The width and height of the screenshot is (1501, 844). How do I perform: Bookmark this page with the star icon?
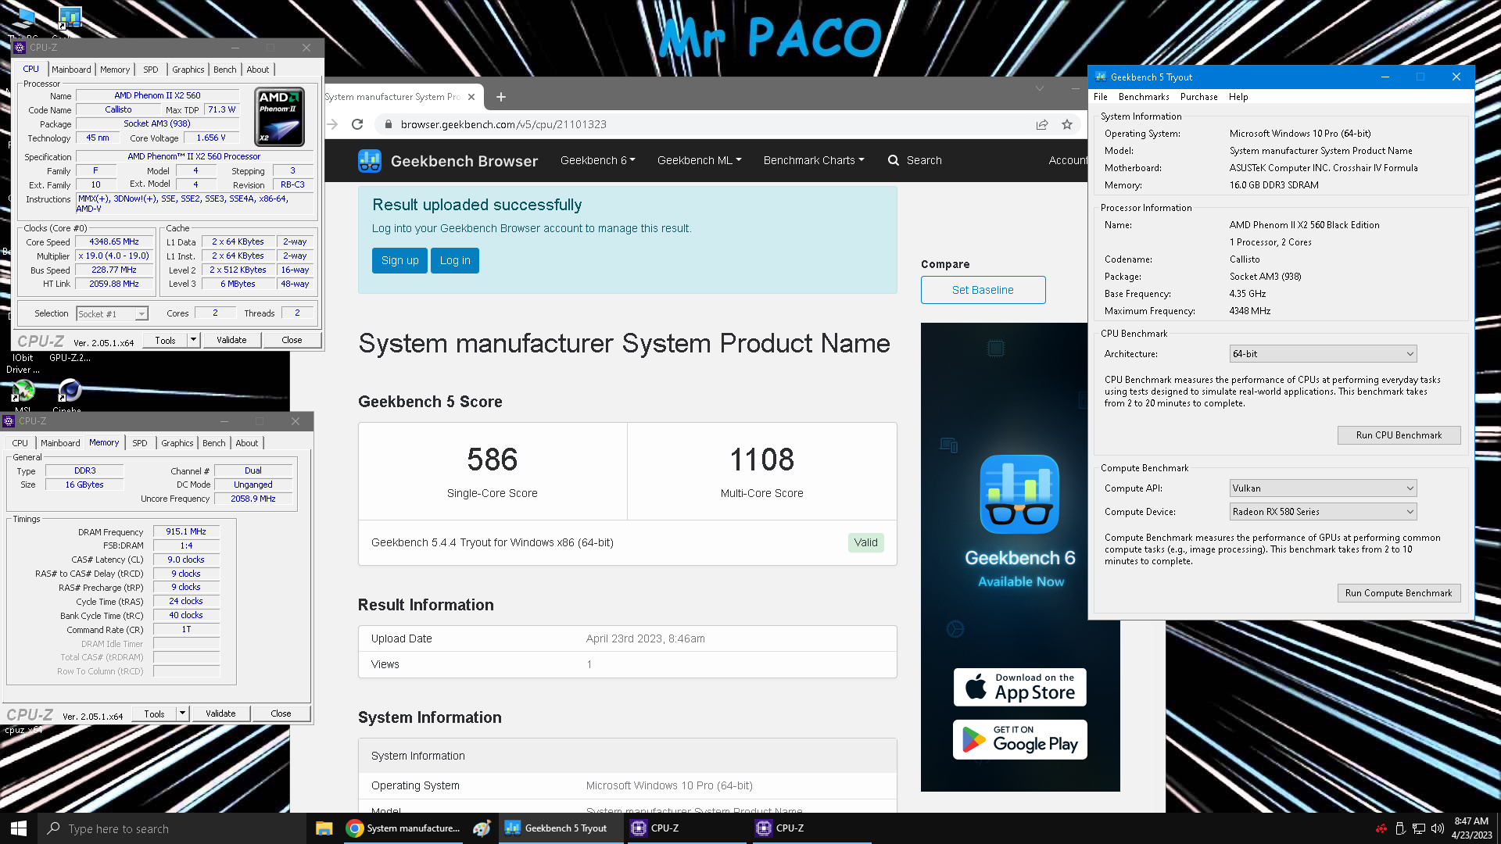tap(1067, 124)
